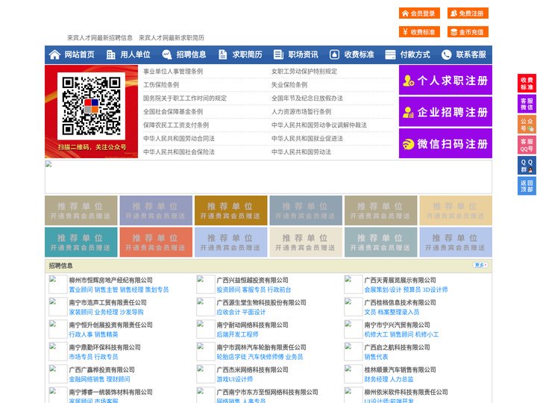Viewport: 537px width, 403px height.
Task: Open the 来宾人才网最新招聘信息 link
Action: pos(100,38)
